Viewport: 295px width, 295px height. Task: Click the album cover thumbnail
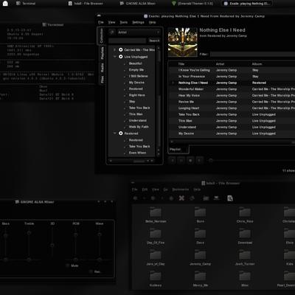tap(183, 42)
